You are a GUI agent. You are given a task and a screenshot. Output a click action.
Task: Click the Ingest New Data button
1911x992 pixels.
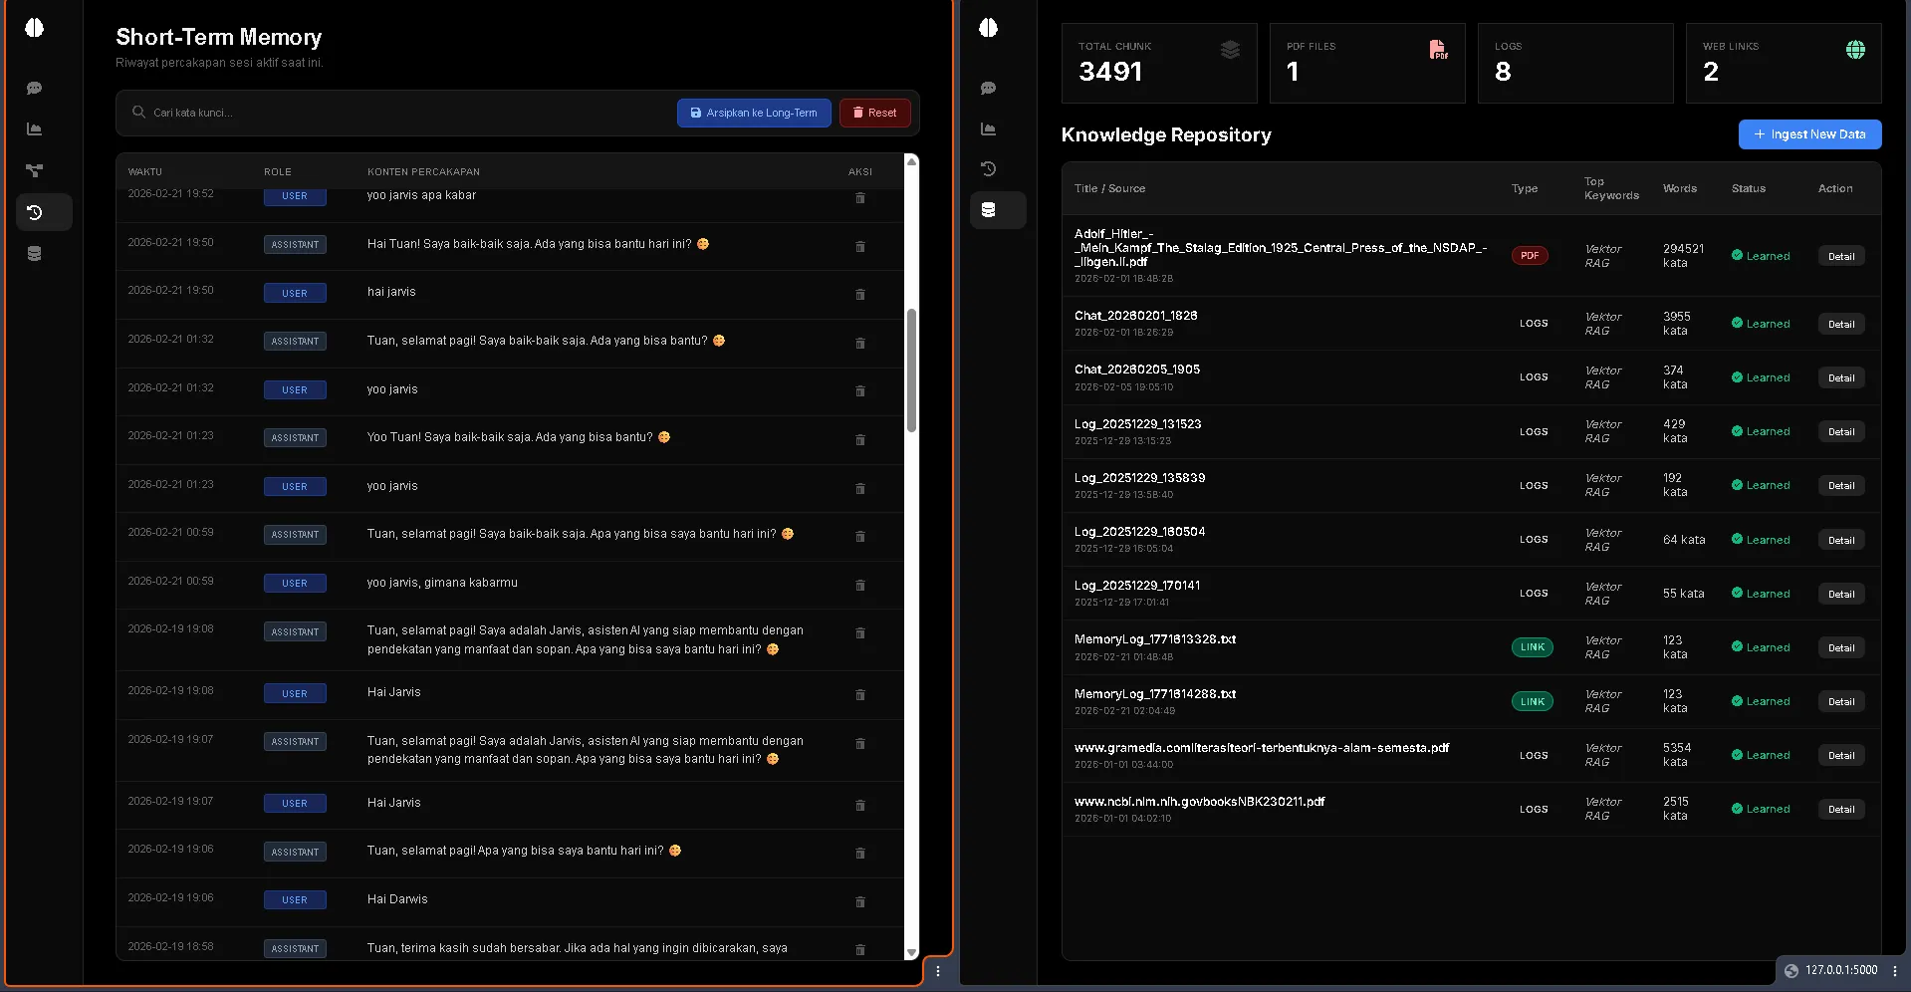click(x=1809, y=134)
